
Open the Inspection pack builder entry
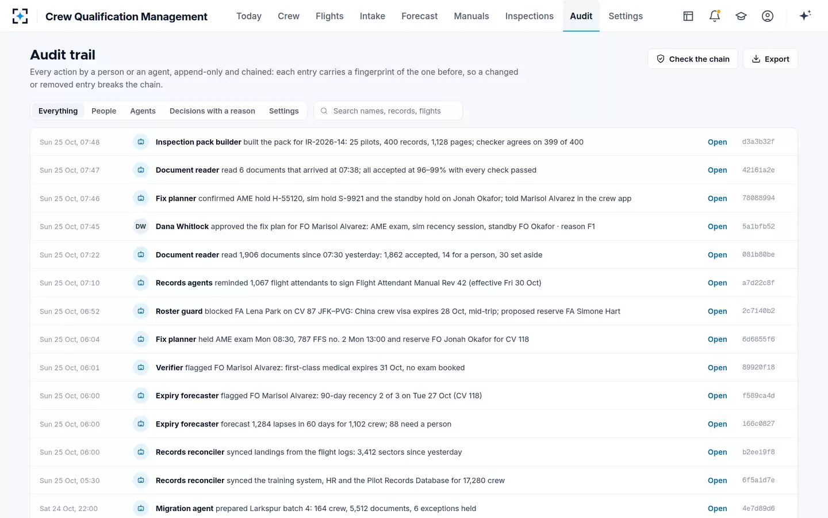click(718, 142)
